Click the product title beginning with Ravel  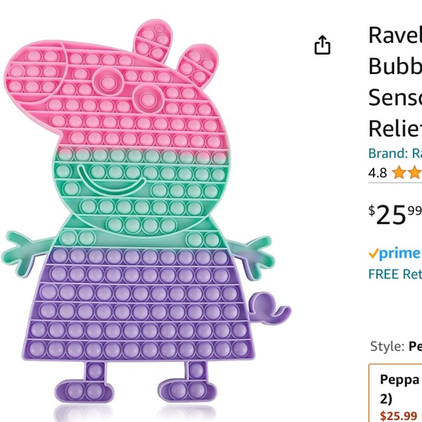pos(395,81)
